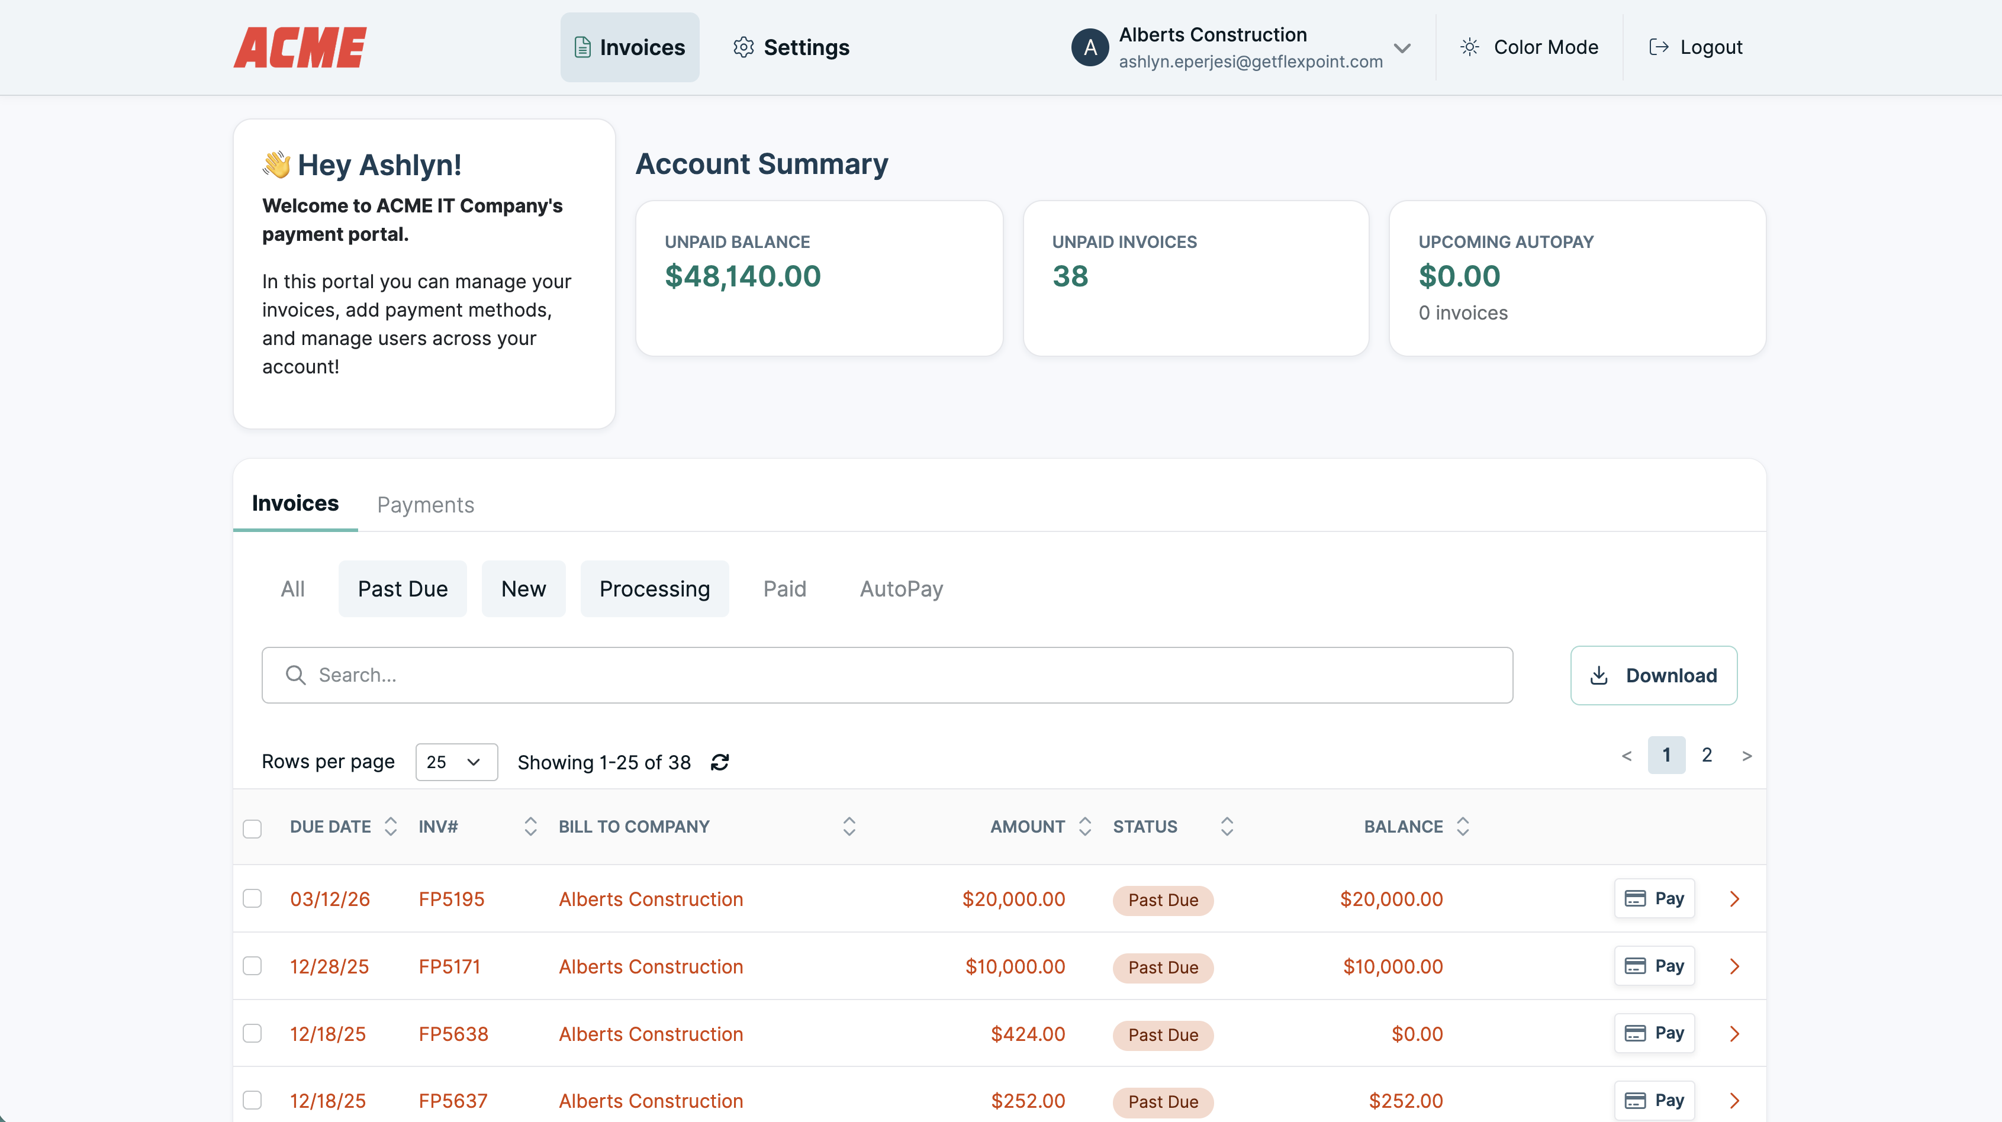2002x1122 pixels.
Task: Go to the next page using the > arrow
Action: [x=1746, y=756]
